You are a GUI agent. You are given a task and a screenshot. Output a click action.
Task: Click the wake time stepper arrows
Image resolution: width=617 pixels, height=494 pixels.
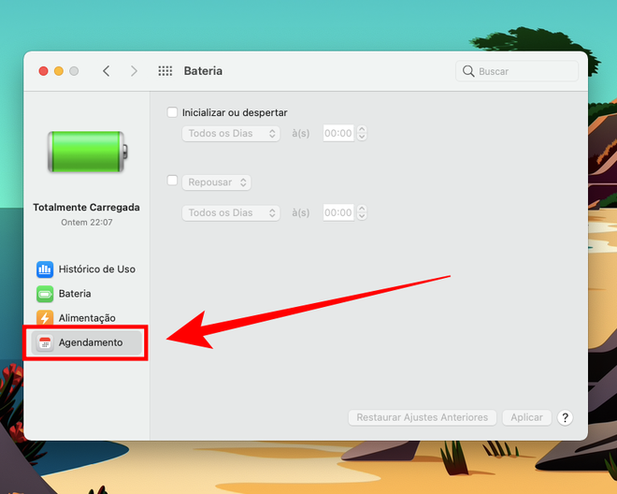362,133
